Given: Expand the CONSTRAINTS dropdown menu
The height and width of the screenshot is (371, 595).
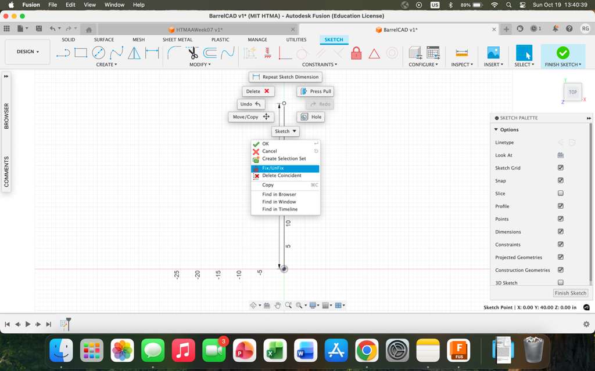Looking at the screenshot, I should click(x=320, y=64).
